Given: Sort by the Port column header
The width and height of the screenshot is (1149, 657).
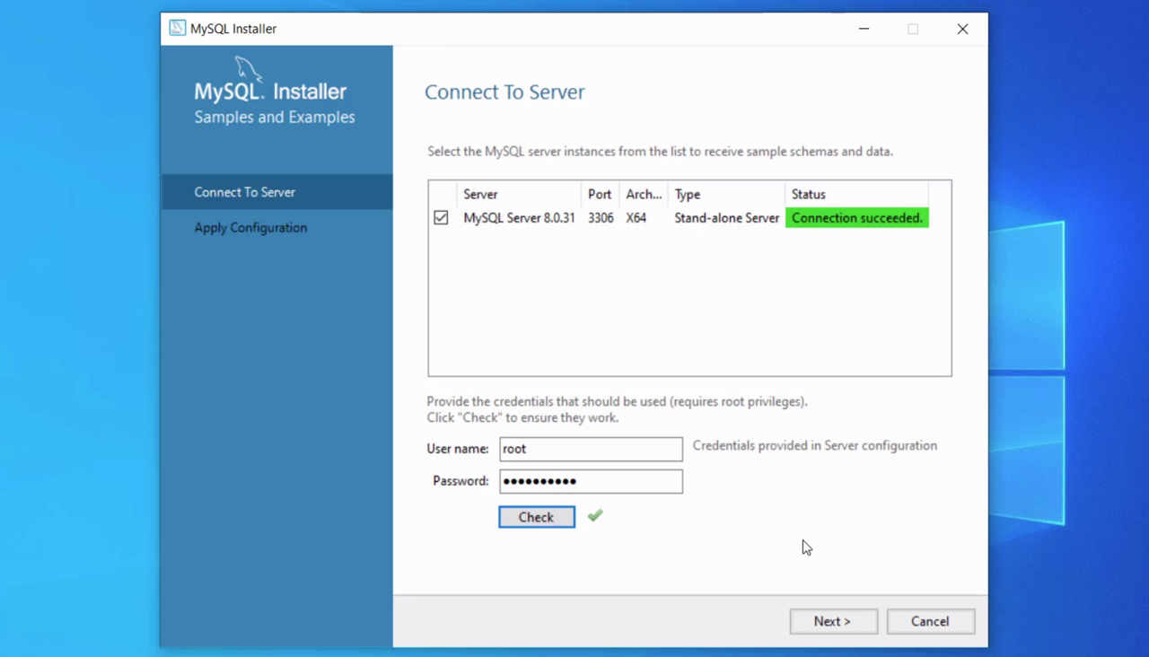Looking at the screenshot, I should [600, 194].
